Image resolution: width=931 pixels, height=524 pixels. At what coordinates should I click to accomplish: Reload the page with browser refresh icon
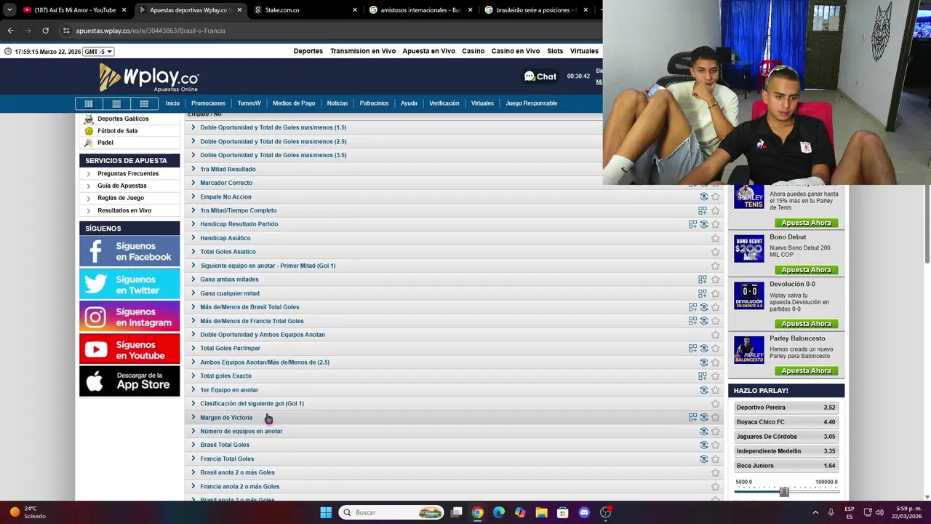(x=45, y=31)
